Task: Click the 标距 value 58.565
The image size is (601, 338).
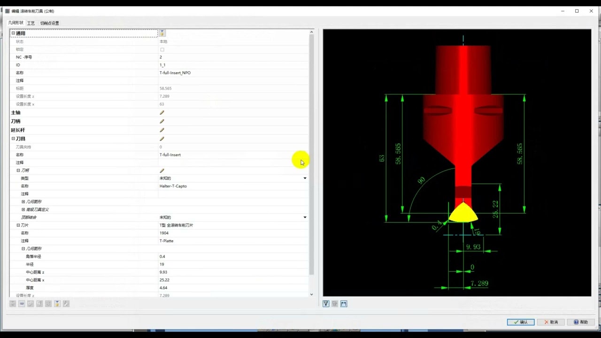Action: tap(165, 88)
